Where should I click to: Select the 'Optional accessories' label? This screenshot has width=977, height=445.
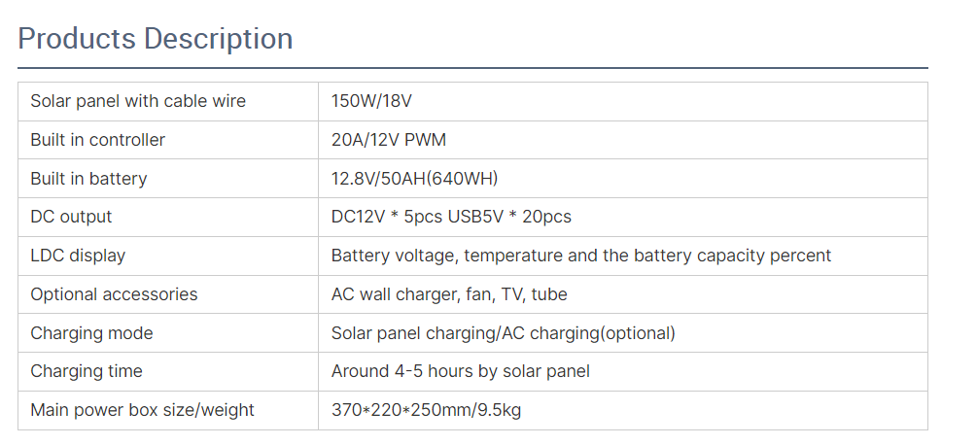pos(114,294)
